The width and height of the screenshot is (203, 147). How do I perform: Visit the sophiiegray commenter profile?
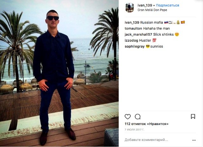point(134,46)
